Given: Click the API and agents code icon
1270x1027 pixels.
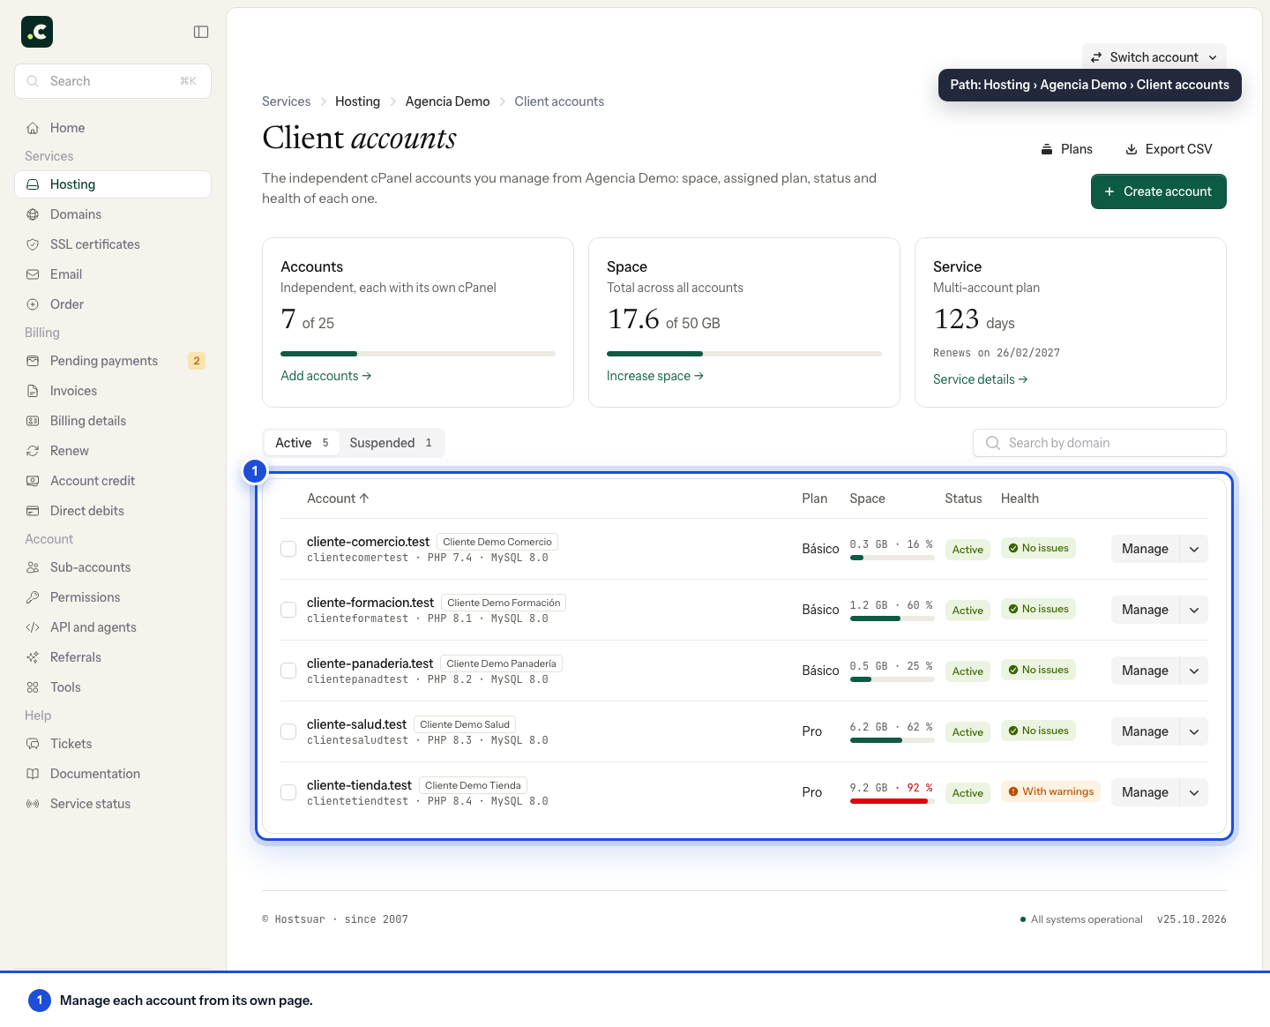Looking at the screenshot, I should (x=33, y=627).
